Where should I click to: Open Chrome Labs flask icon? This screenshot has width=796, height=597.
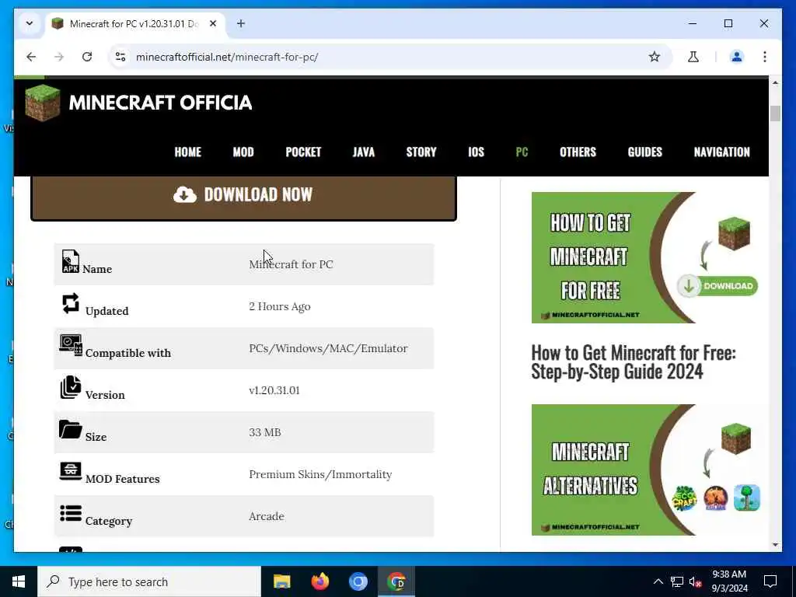tap(693, 57)
